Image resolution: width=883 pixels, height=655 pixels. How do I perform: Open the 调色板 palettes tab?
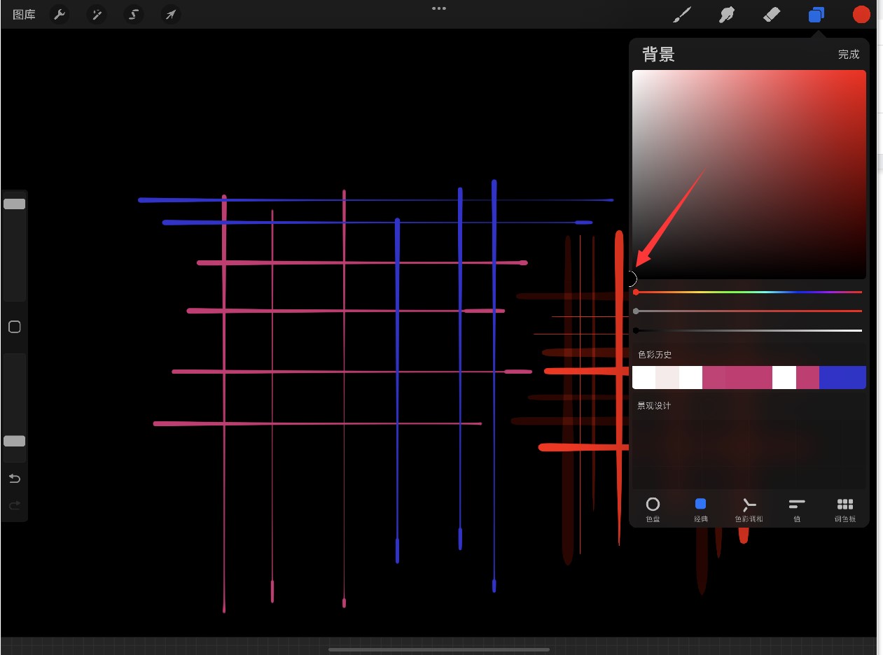coord(844,509)
